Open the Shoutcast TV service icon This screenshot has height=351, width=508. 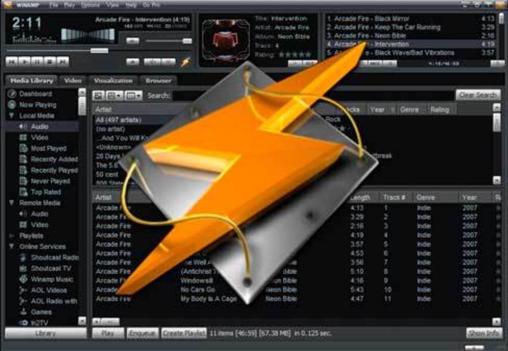tap(23, 268)
